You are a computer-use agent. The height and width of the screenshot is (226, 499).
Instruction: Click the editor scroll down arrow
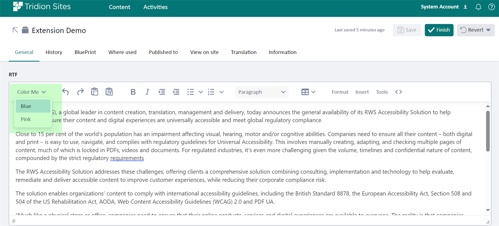point(488,210)
